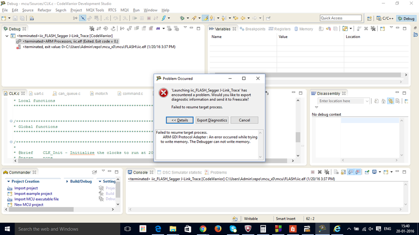Click the Open Perspective icon

(x=369, y=18)
